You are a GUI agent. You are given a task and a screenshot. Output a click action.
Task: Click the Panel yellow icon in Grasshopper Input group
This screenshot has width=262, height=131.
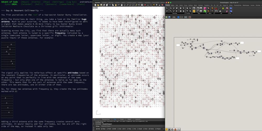(x=194, y=11)
